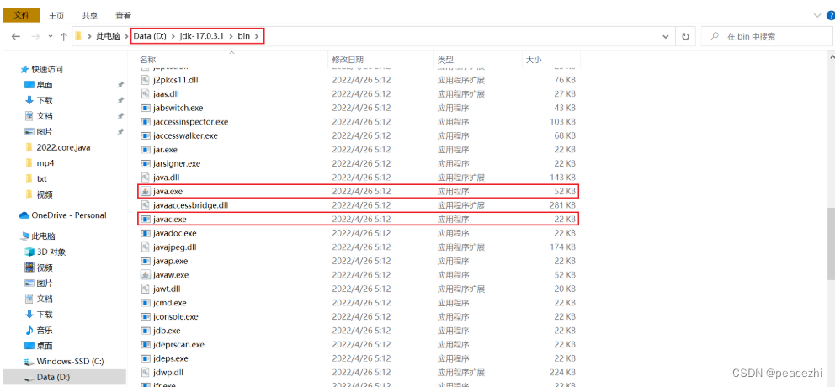Select the jdwp.dll file name
This screenshot has height=387, width=835.
pyautogui.click(x=168, y=372)
